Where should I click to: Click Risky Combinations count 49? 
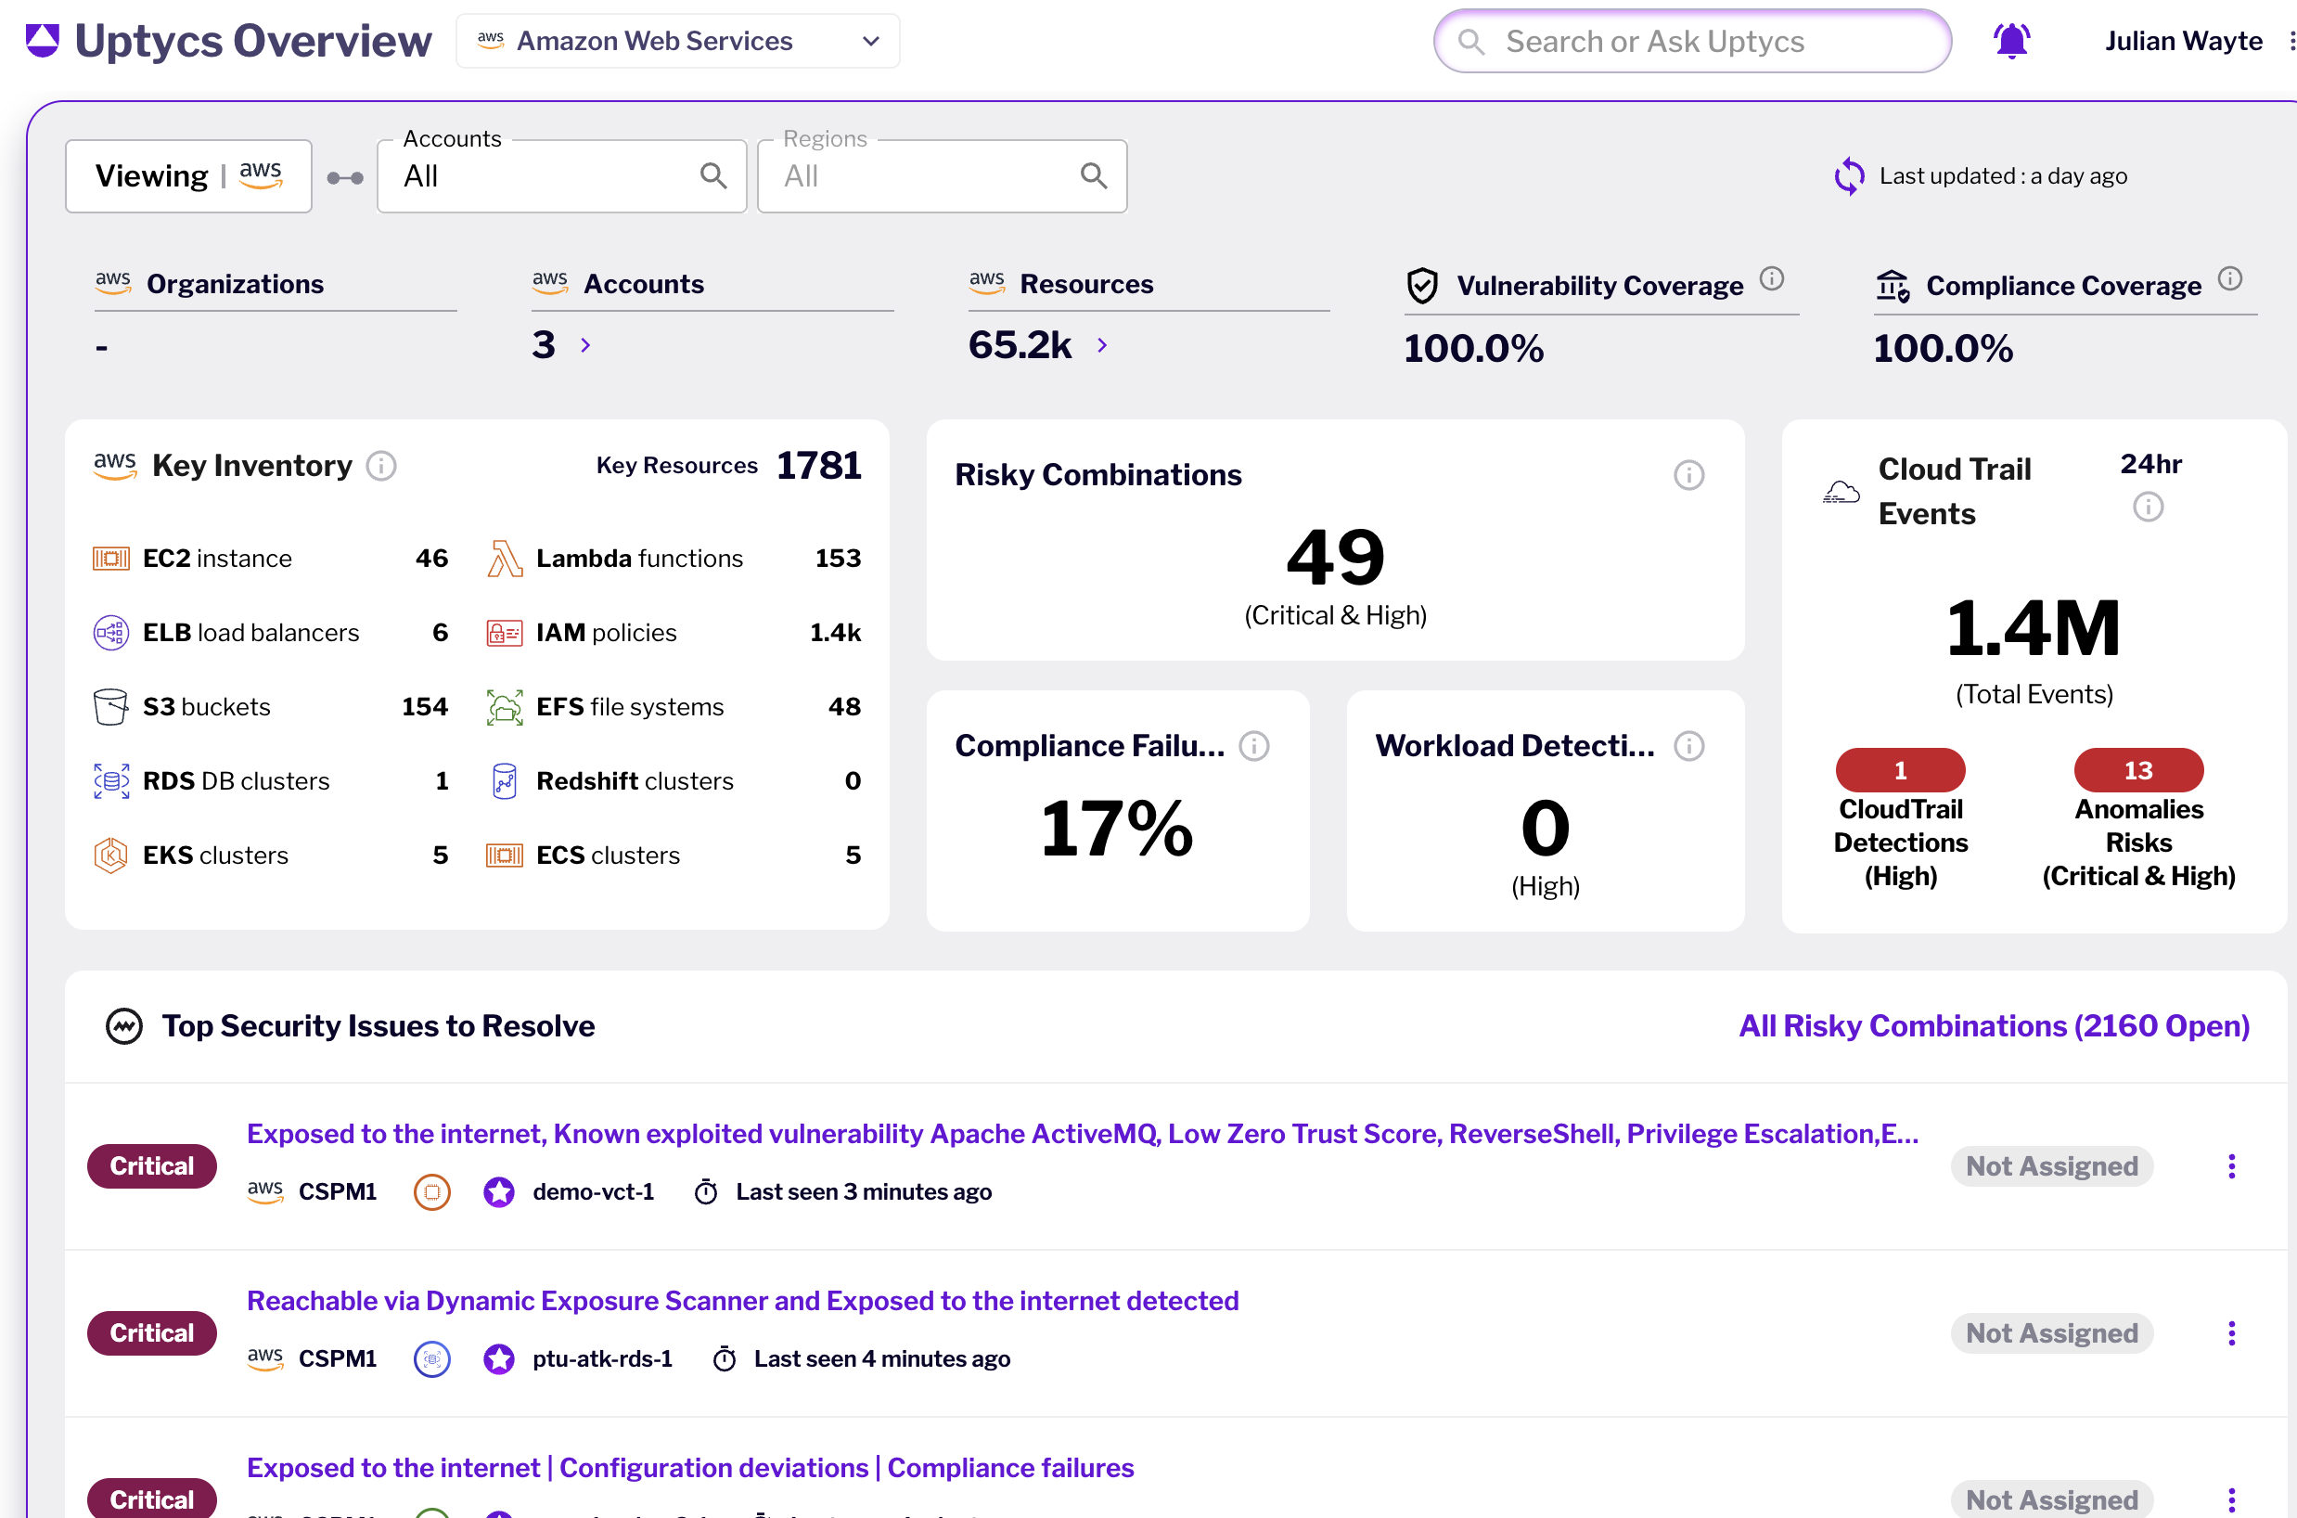pyautogui.click(x=1336, y=558)
